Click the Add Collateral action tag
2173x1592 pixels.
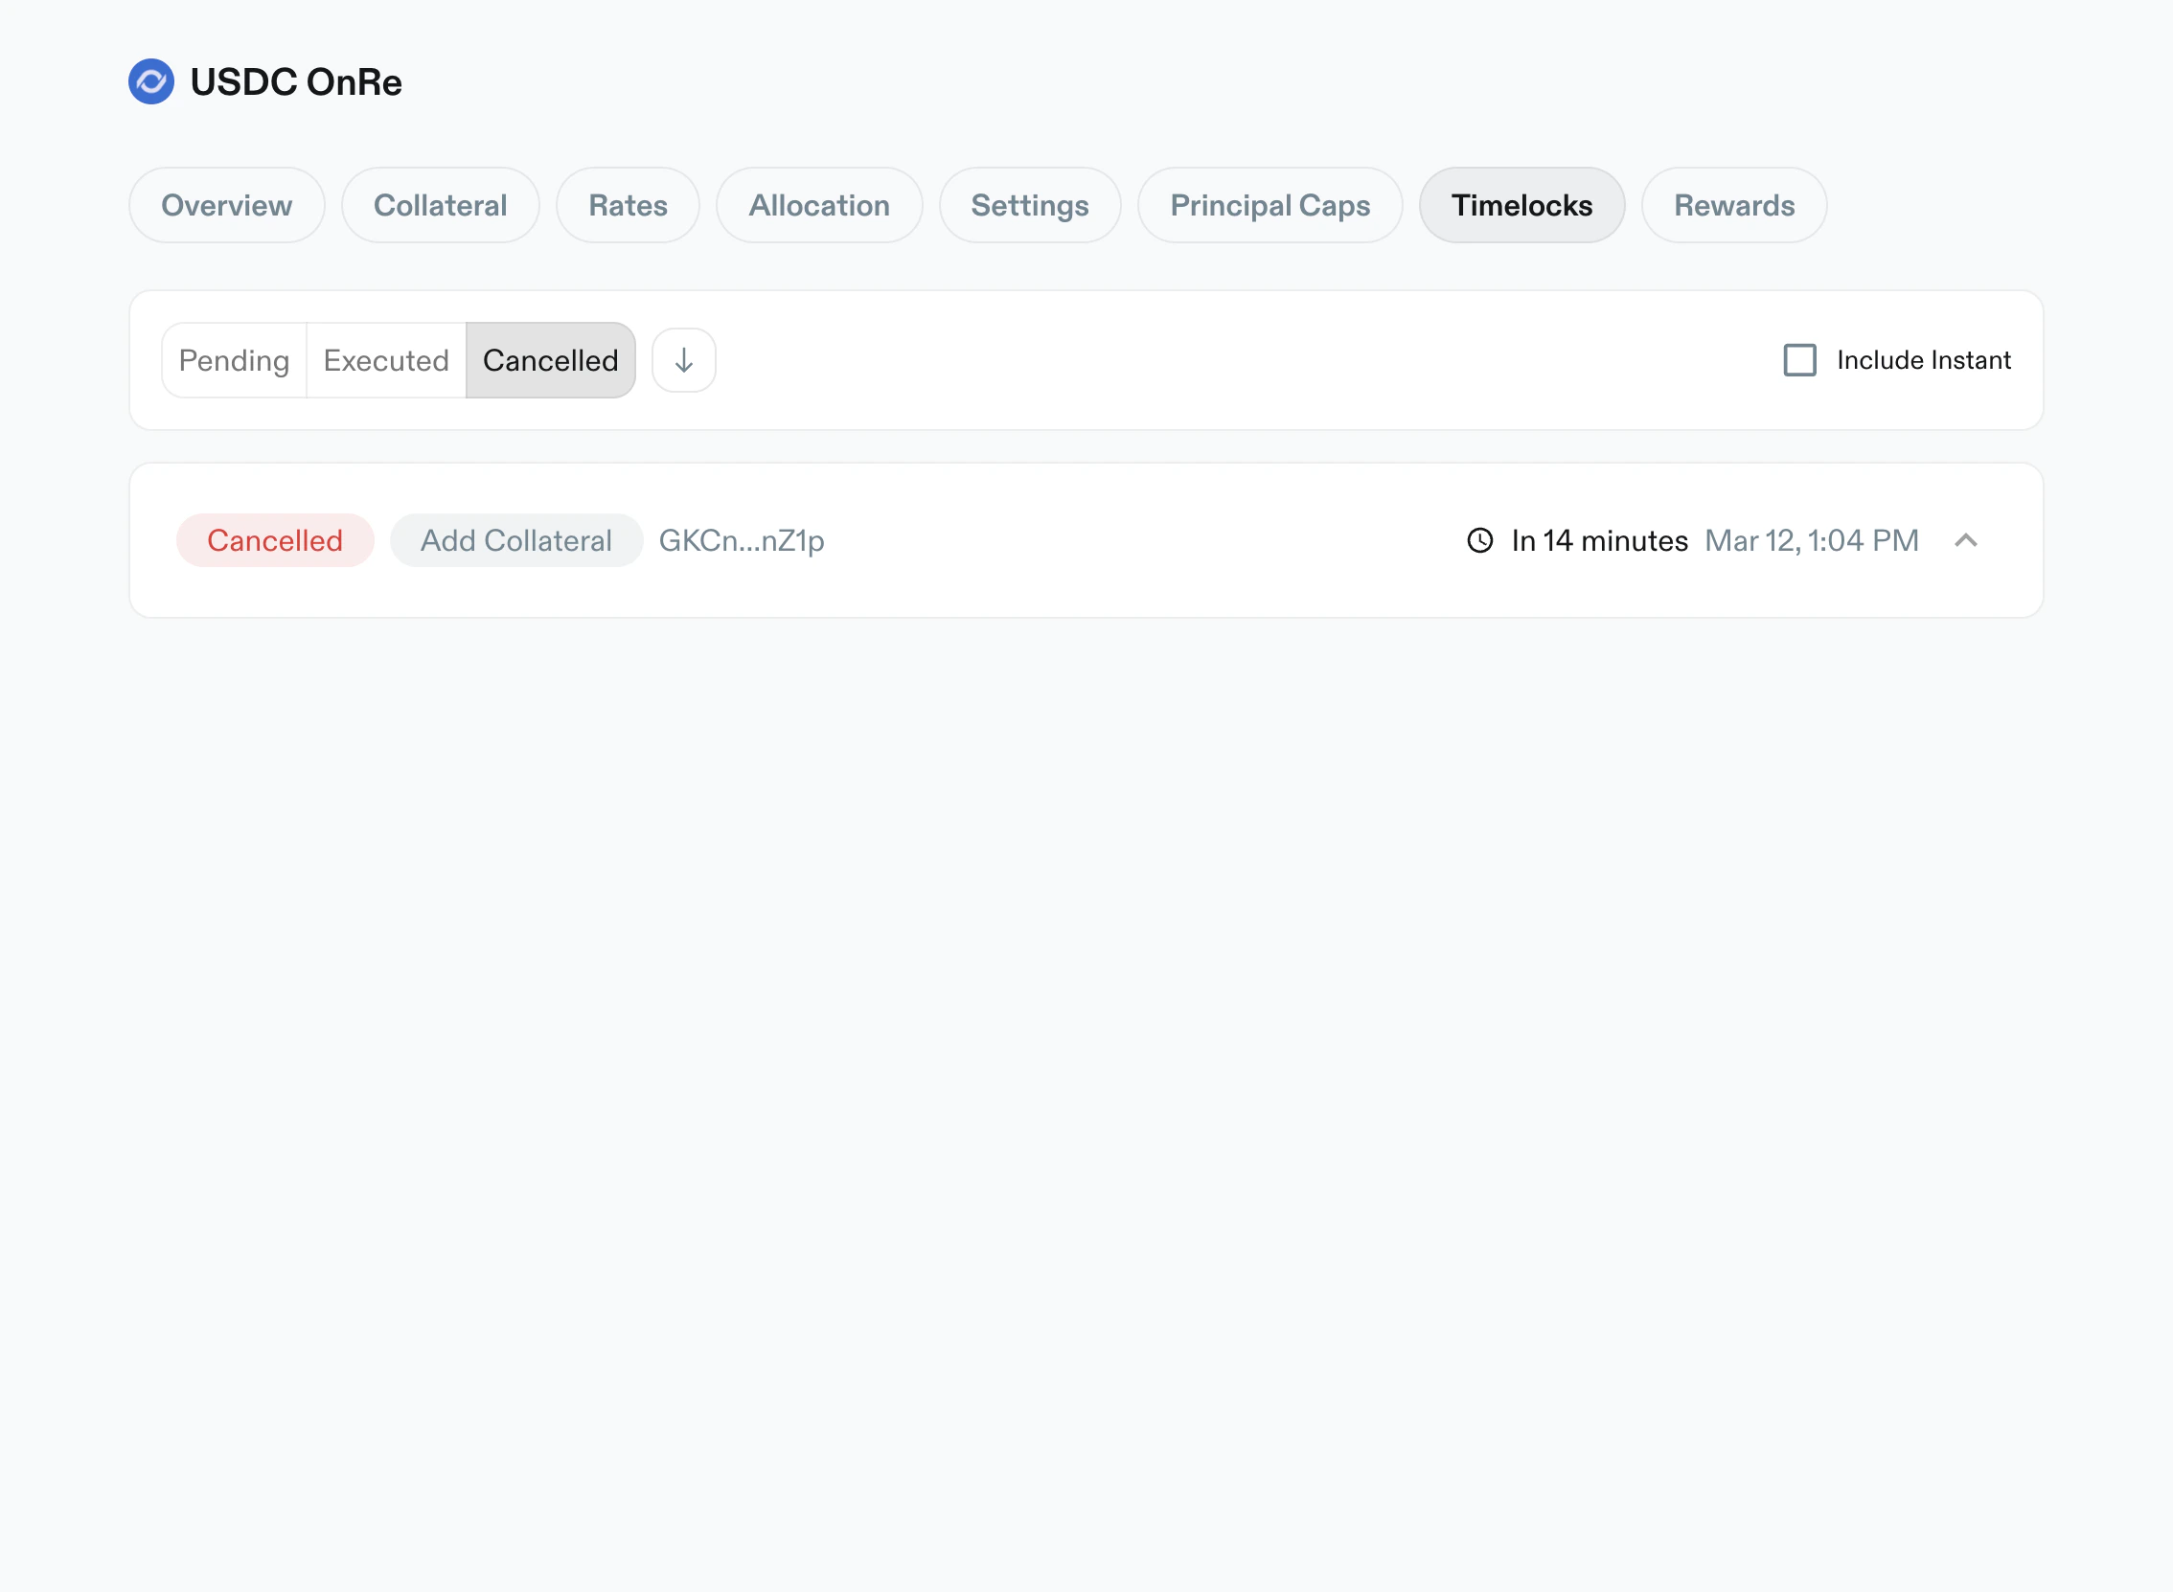[515, 540]
